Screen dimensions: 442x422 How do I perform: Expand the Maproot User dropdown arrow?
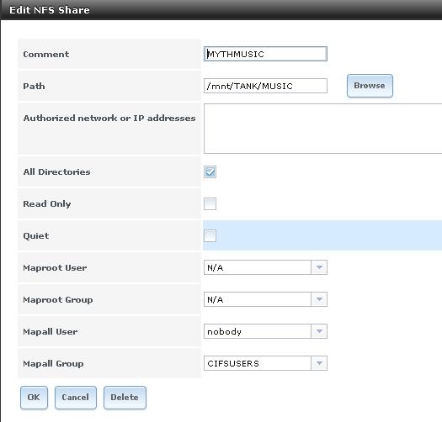319,267
